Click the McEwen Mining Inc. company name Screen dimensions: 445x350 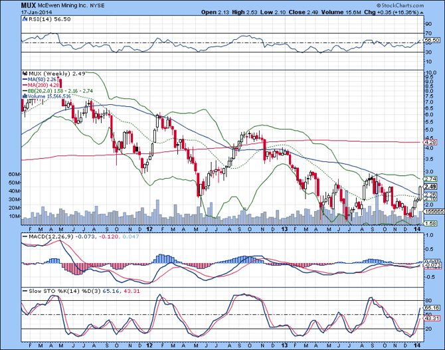point(63,6)
